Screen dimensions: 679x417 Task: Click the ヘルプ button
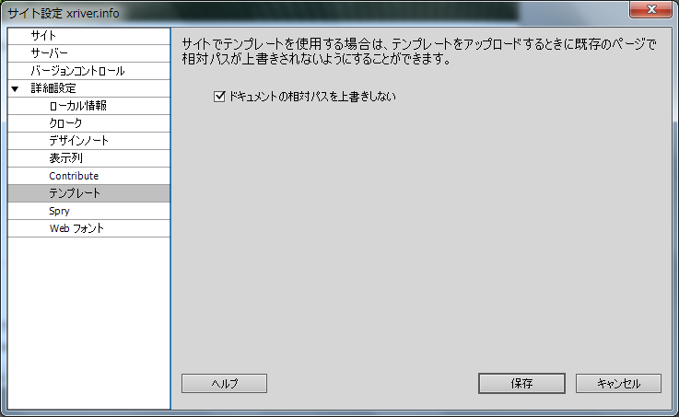[x=224, y=384]
